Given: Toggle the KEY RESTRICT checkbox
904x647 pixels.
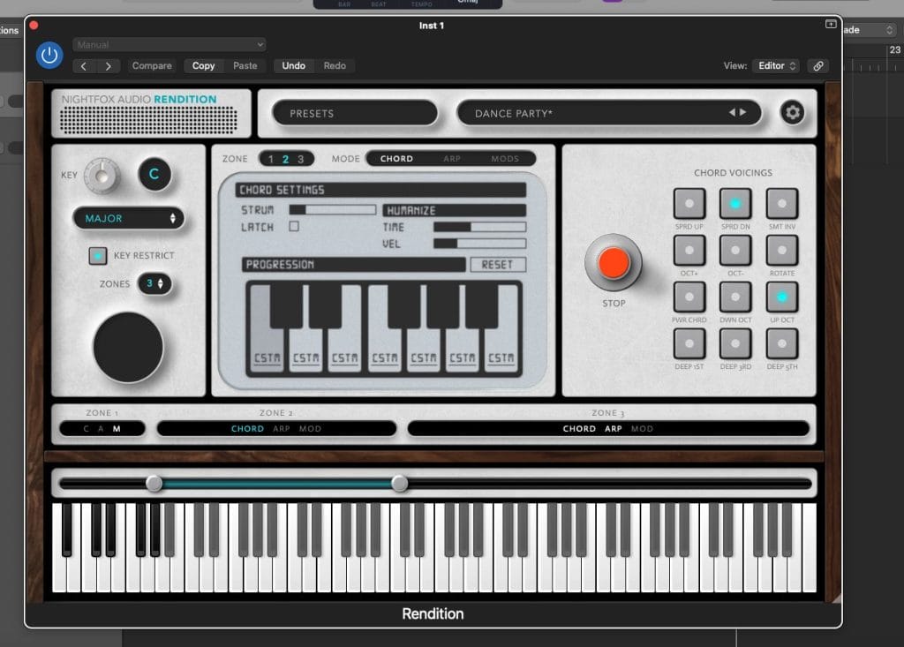Looking at the screenshot, I should tap(97, 255).
